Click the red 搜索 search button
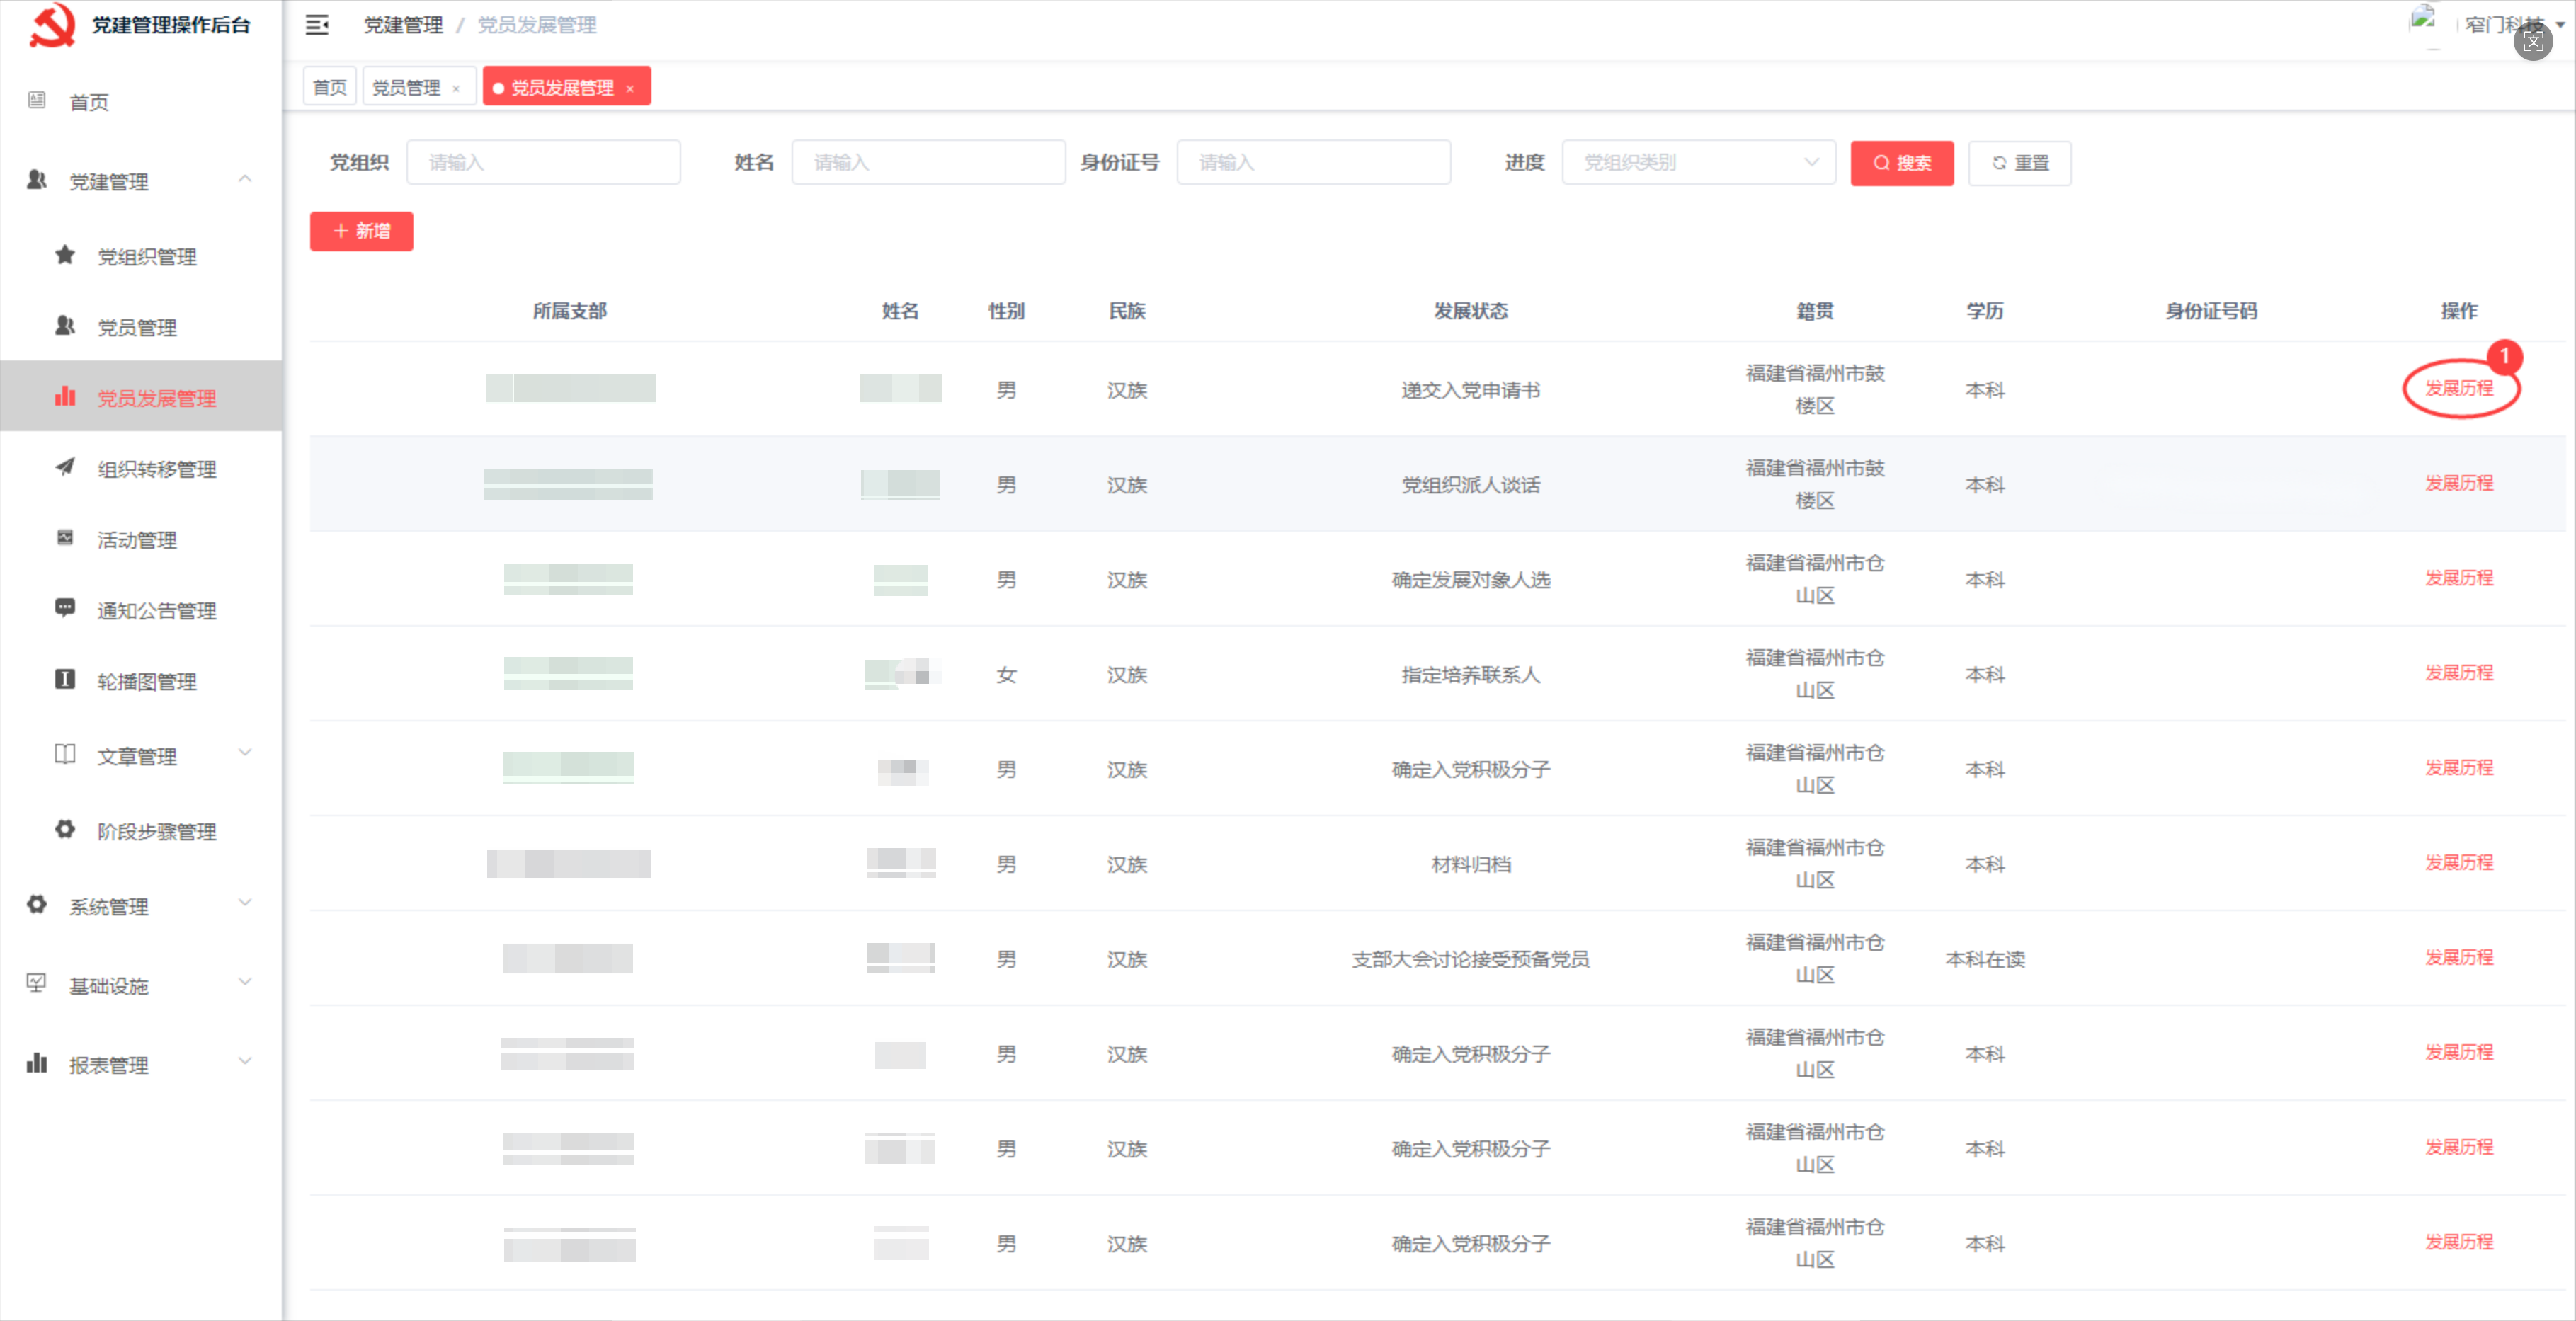Image resolution: width=2576 pixels, height=1321 pixels. (1902, 163)
